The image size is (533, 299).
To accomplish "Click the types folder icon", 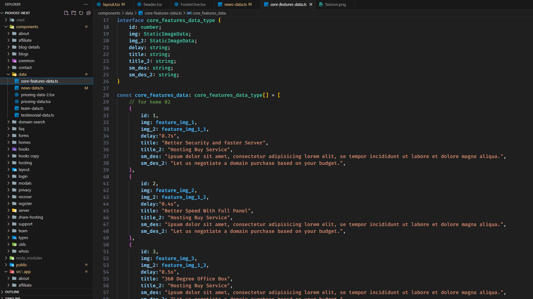I will 14,237.
